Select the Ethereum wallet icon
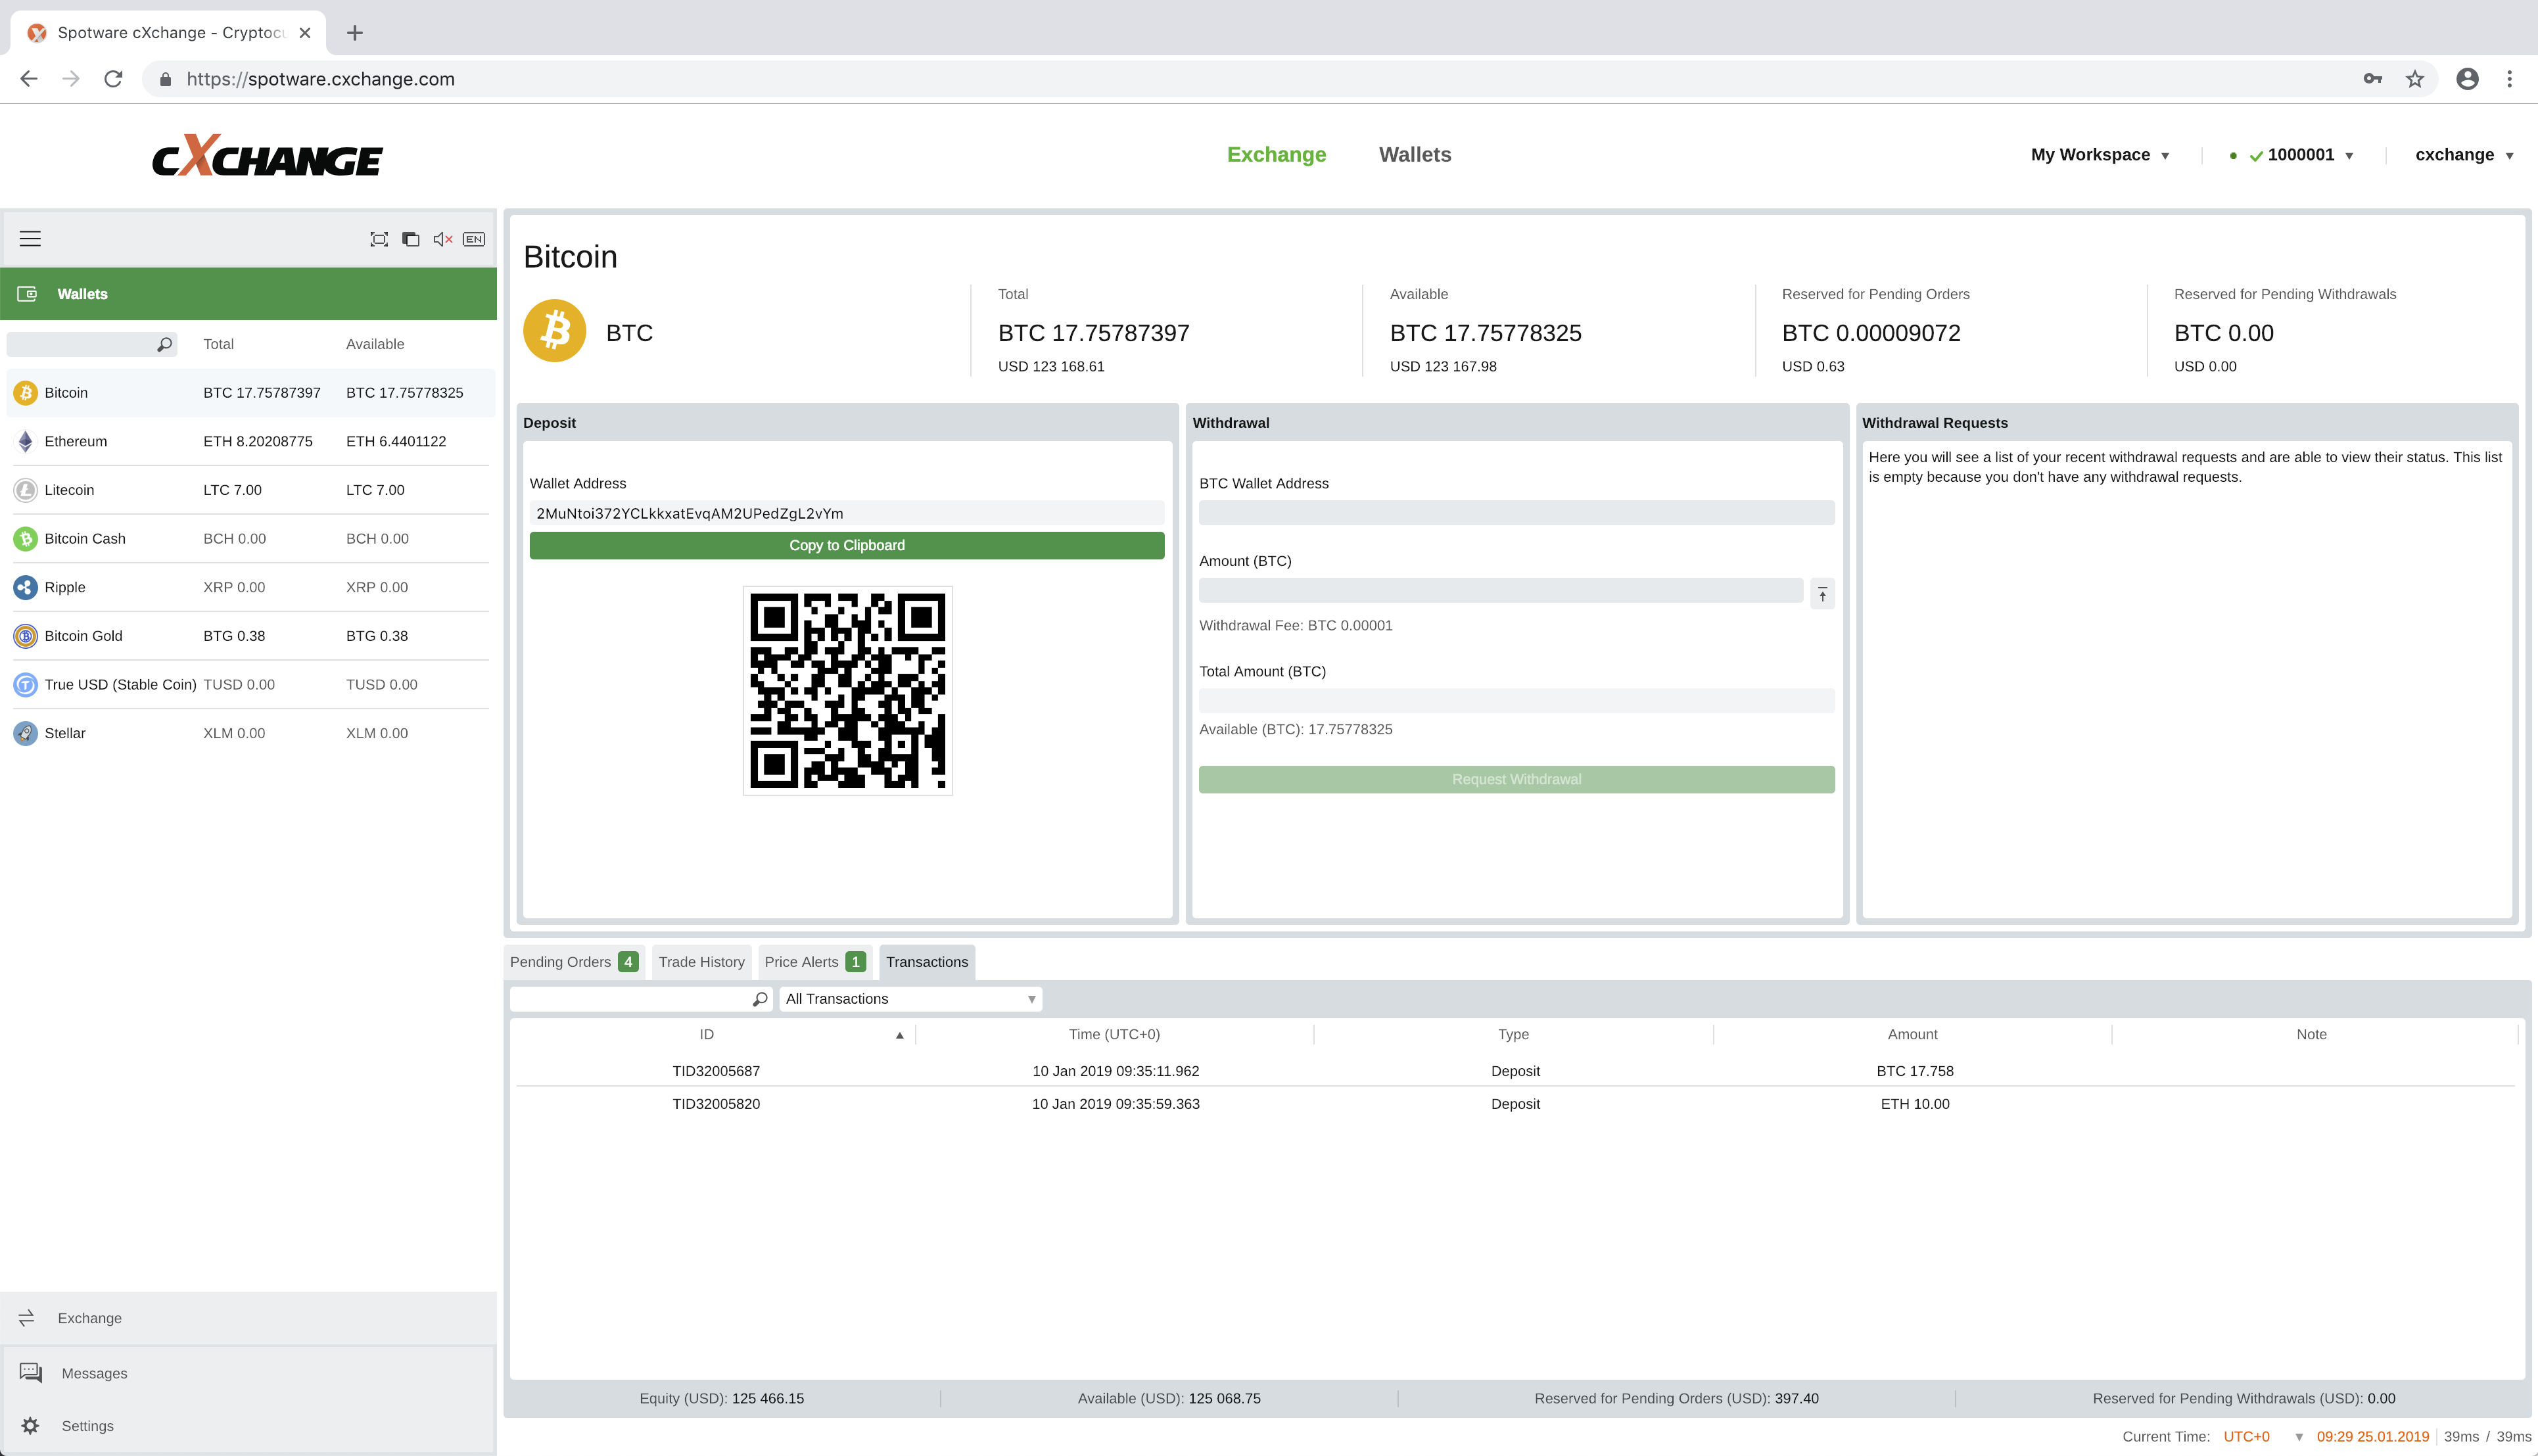2538x1456 pixels. (26, 441)
